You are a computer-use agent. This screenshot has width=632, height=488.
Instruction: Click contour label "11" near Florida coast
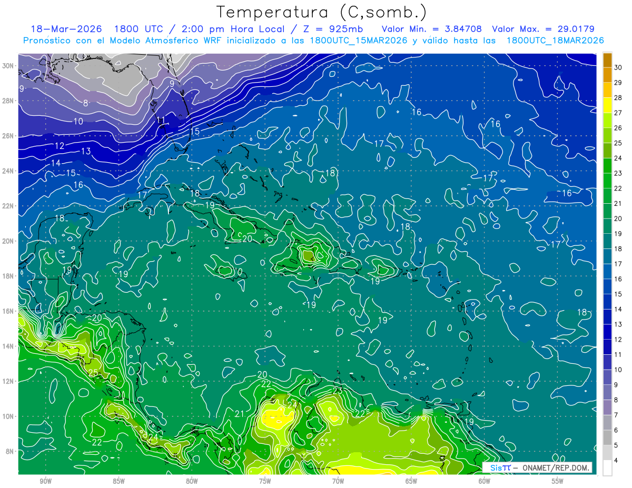[x=161, y=120]
